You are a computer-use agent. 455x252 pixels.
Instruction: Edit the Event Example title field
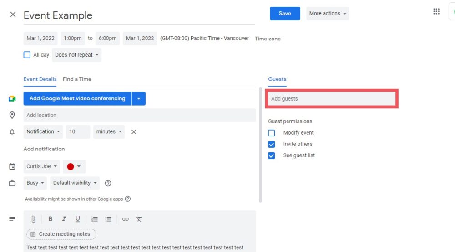pos(139,15)
